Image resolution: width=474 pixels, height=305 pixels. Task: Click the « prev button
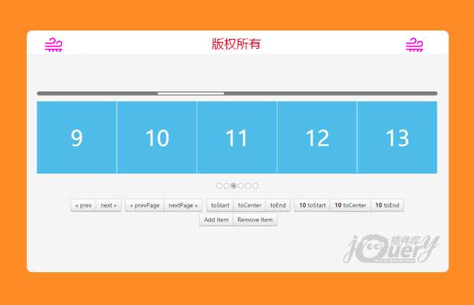pos(83,205)
